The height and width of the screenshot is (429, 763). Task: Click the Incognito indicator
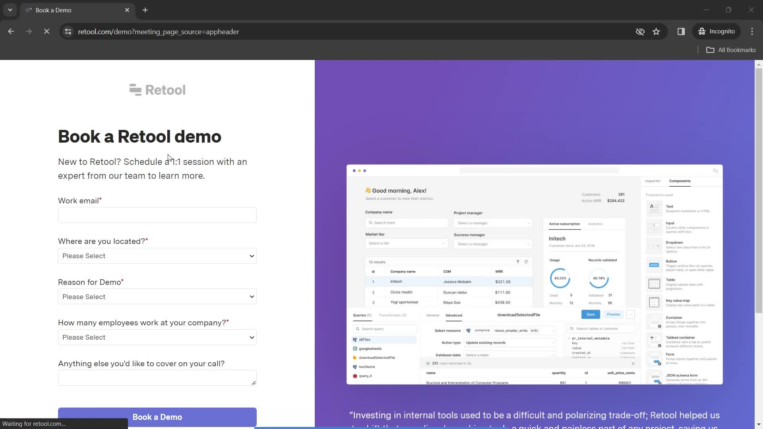click(x=717, y=31)
